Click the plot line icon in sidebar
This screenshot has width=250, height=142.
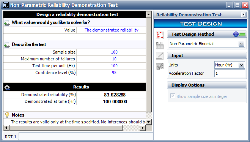click(160, 56)
